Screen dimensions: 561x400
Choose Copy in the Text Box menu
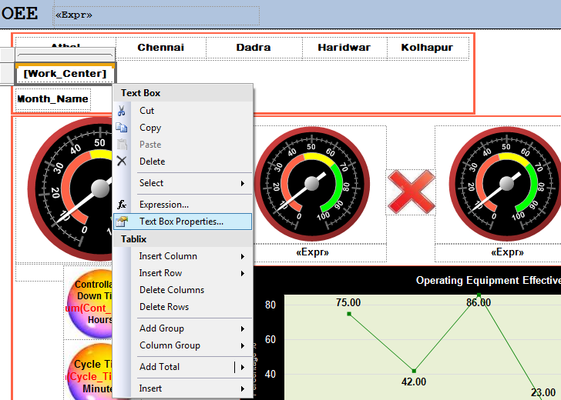[183, 128]
